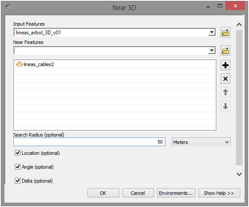Image resolution: width=249 pixels, height=207 pixels.
Task: Move near feature up with arrow icon
Action: (x=225, y=92)
